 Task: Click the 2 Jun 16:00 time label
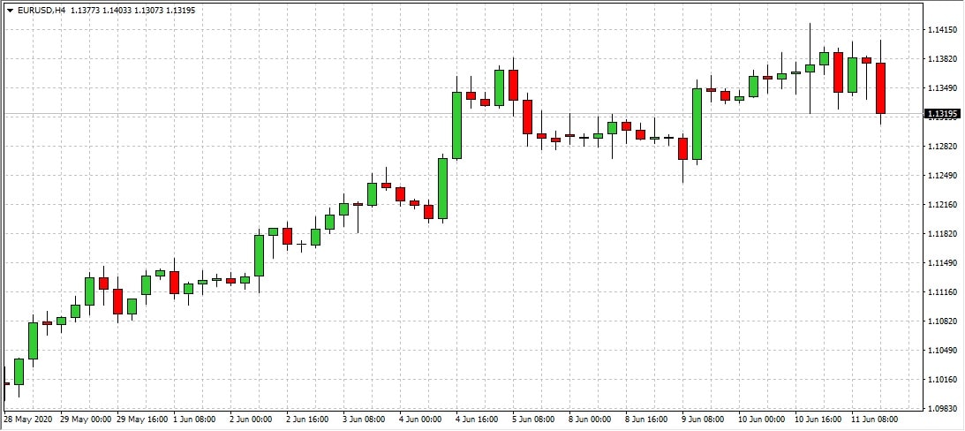308,420
